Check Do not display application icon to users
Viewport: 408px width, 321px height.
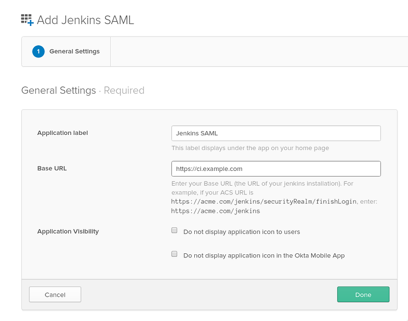174,230
